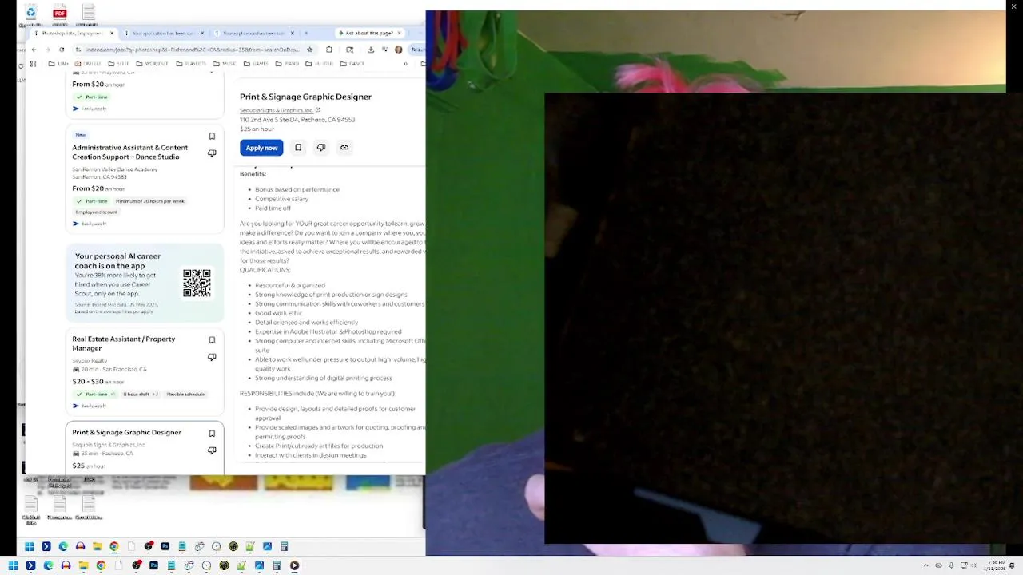Launch Microsoft Edge from the OS taskbar
1023x575 pixels.
click(48, 565)
